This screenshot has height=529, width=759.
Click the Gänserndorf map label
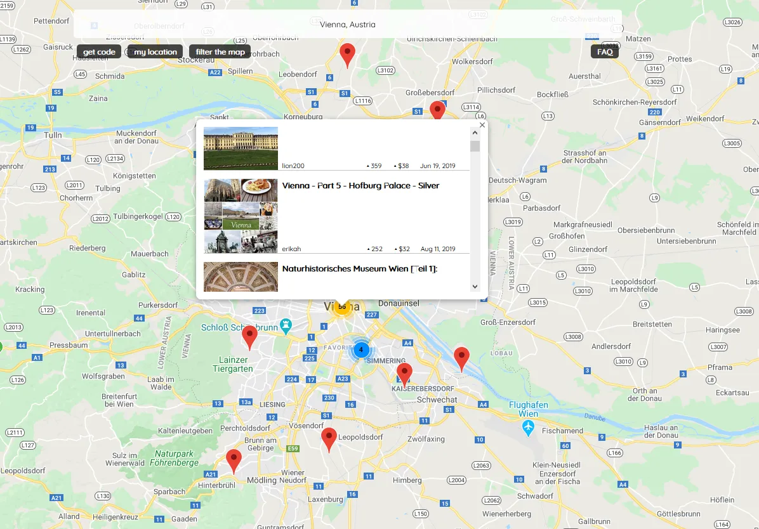tap(660, 122)
